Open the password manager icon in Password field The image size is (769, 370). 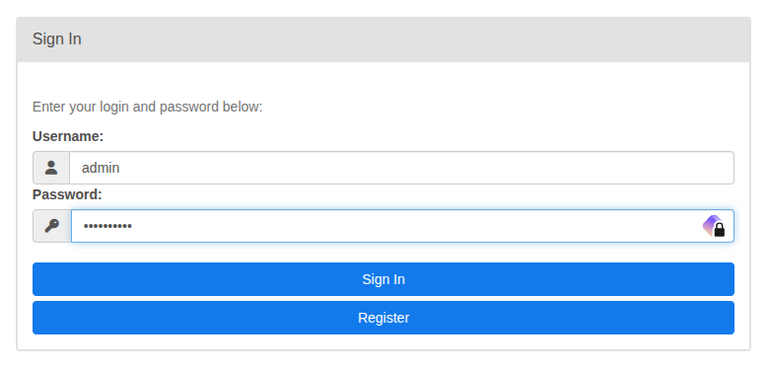click(x=714, y=226)
